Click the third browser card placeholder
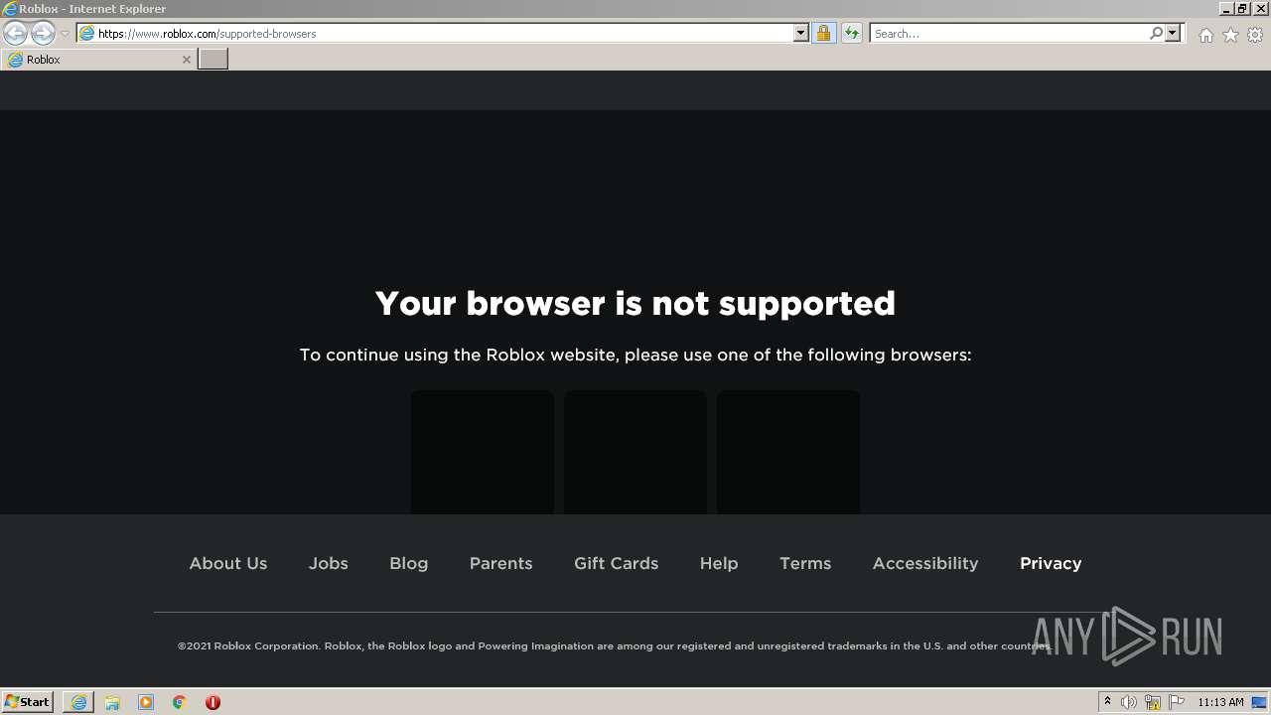 tap(788, 452)
